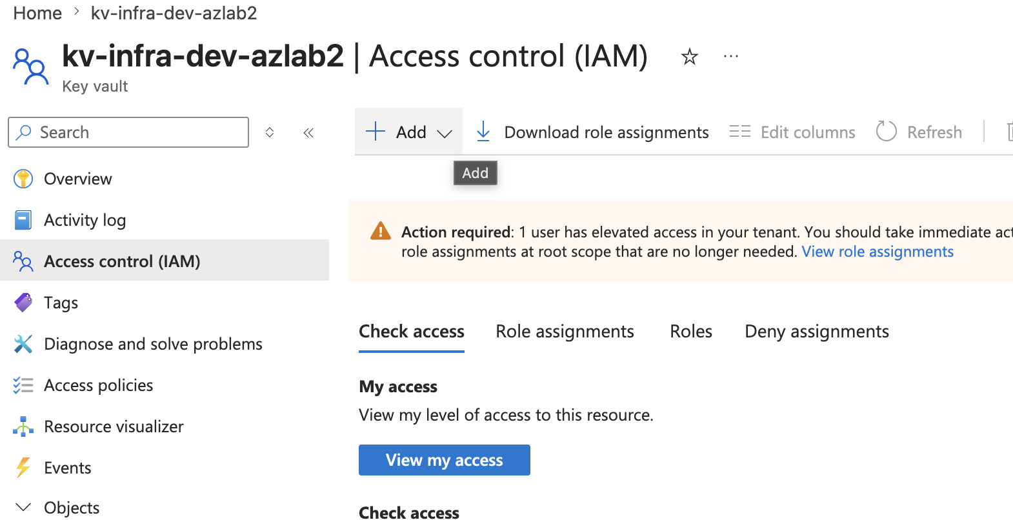Screen dimensions: 1013x520
Task: Switch to the Check access tab
Action: coord(412,331)
